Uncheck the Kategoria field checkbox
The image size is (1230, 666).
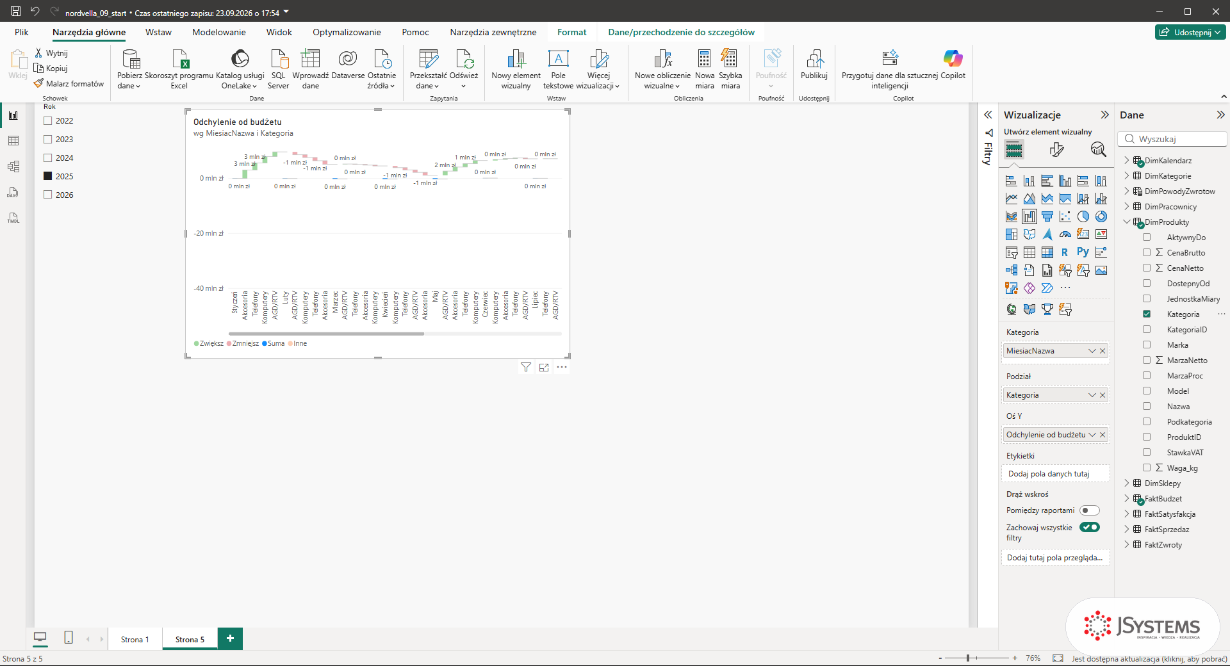(1147, 314)
